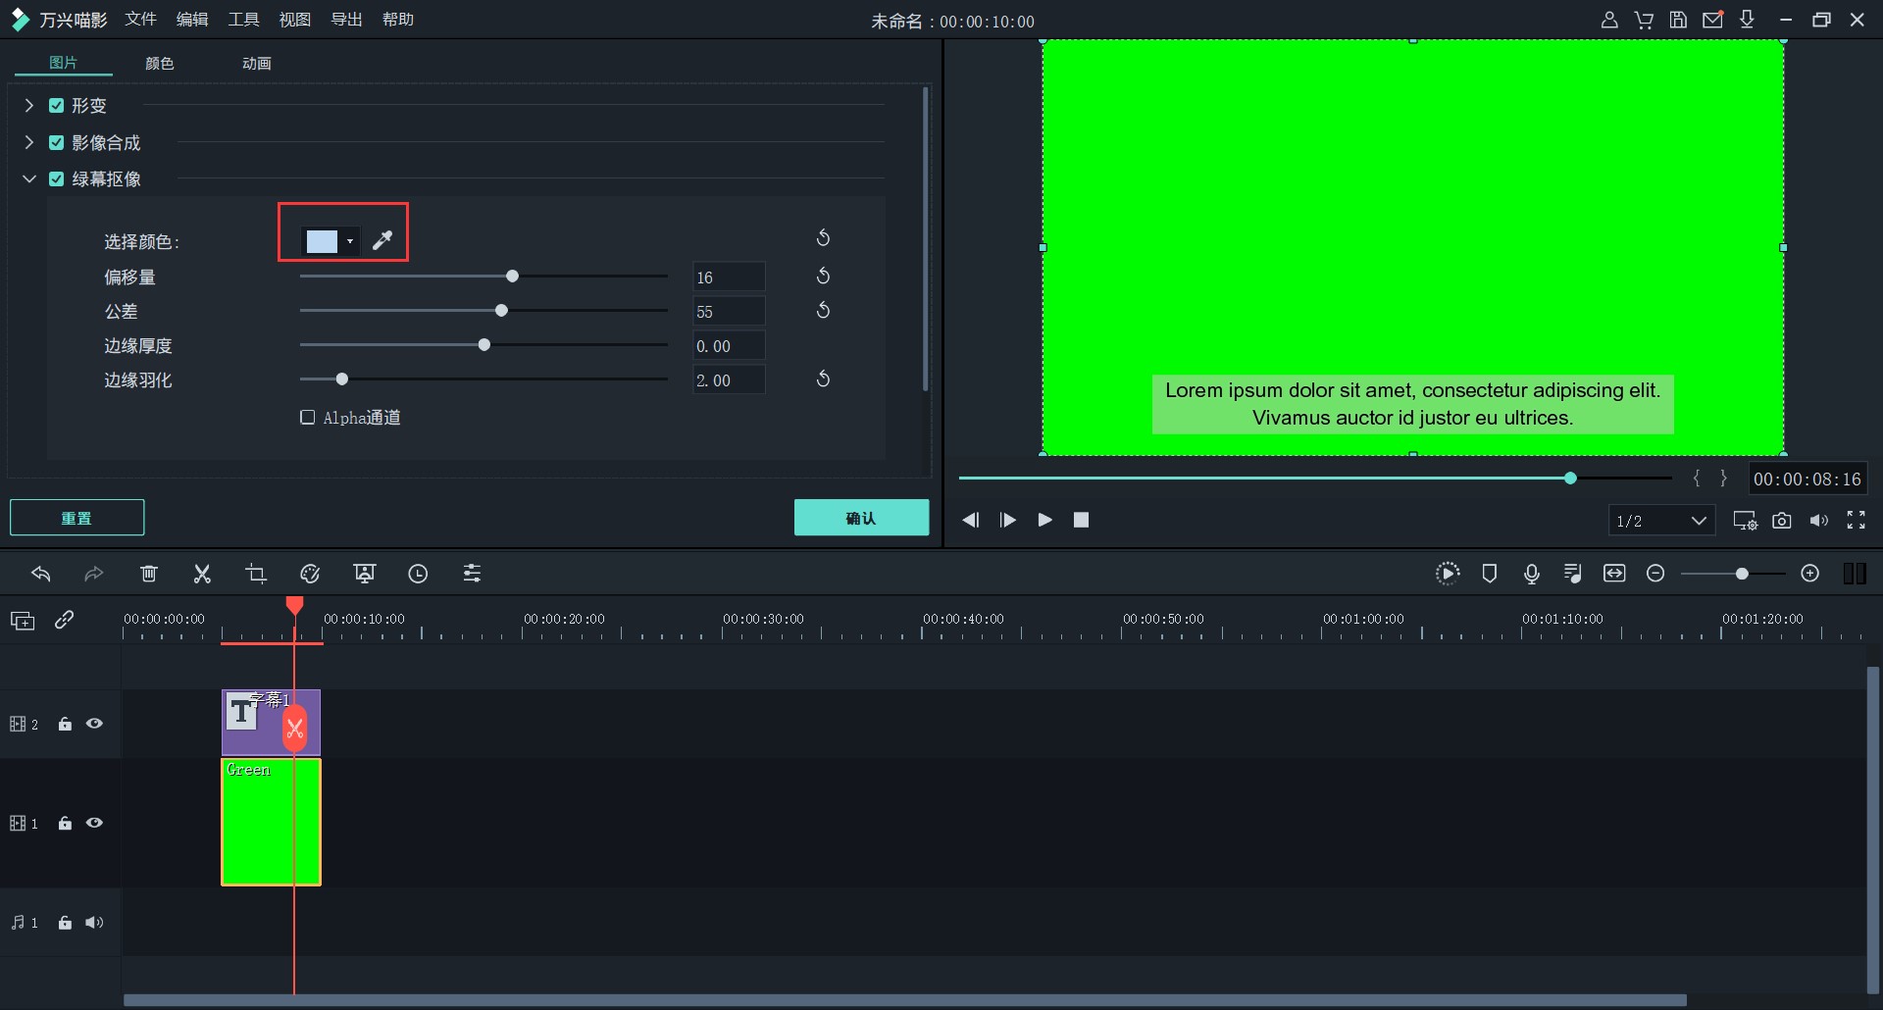Viewport: 1883px width, 1010px height.
Task: Click the 确认 button
Action: click(861, 518)
